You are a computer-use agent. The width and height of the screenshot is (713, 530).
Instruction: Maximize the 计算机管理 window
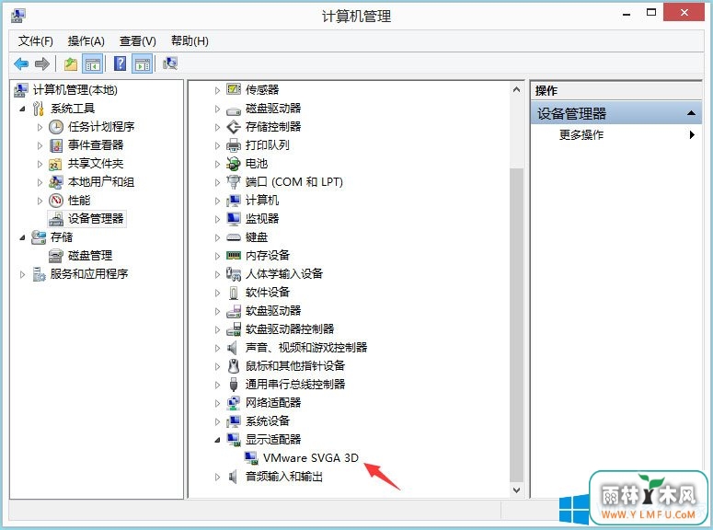[x=651, y=13]
